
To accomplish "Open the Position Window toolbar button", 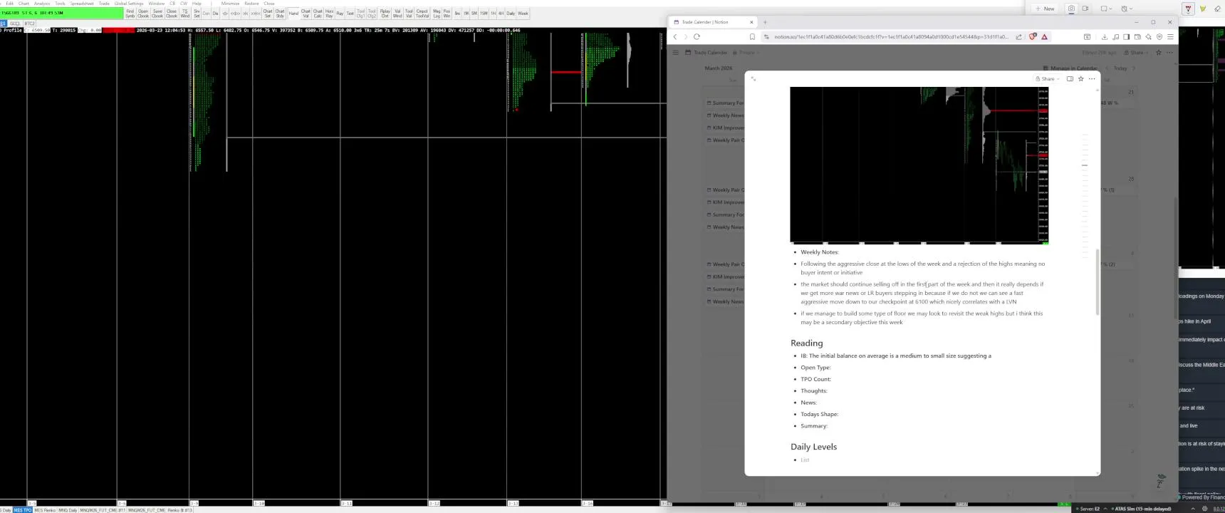I will coord(447,13).
